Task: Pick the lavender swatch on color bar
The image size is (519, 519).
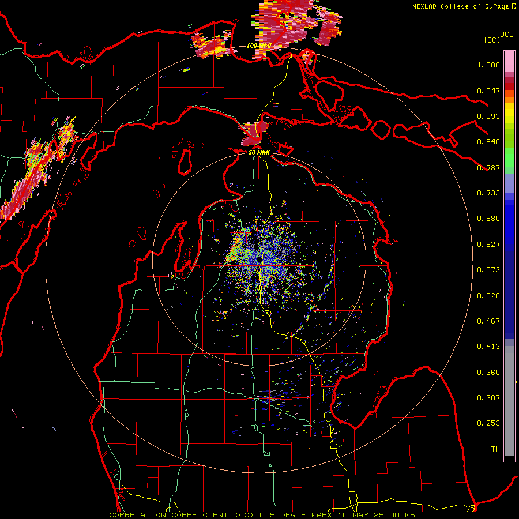Action: [509, 183]
